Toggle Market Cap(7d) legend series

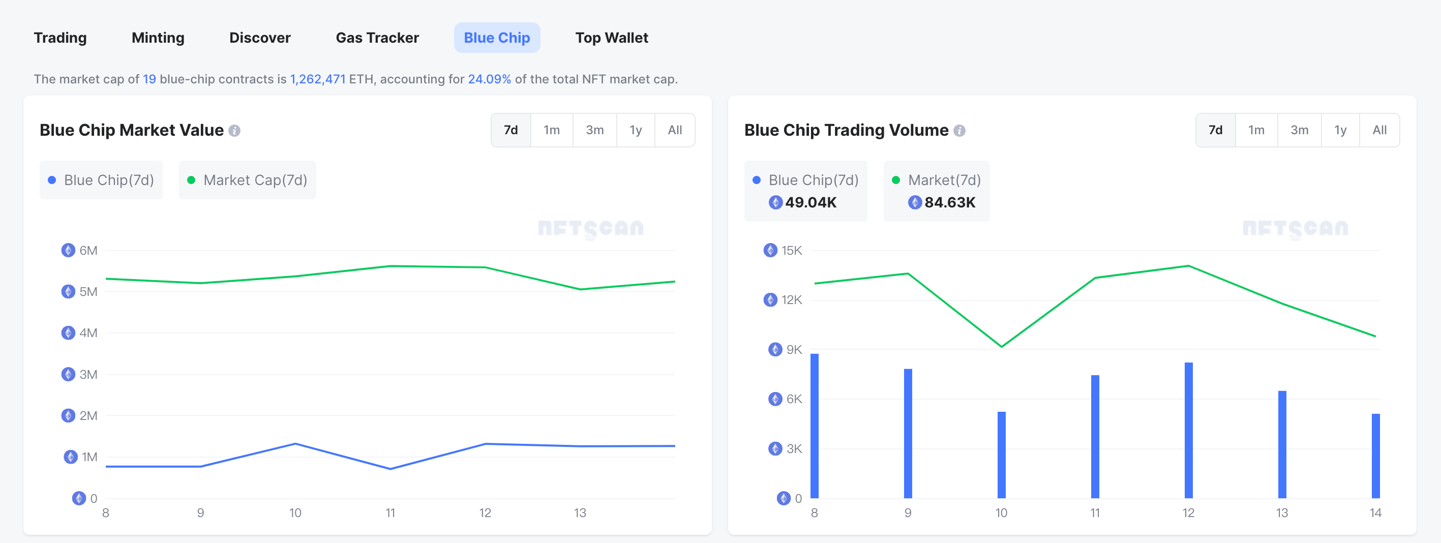pyautogui.click(x=247, y=180)
